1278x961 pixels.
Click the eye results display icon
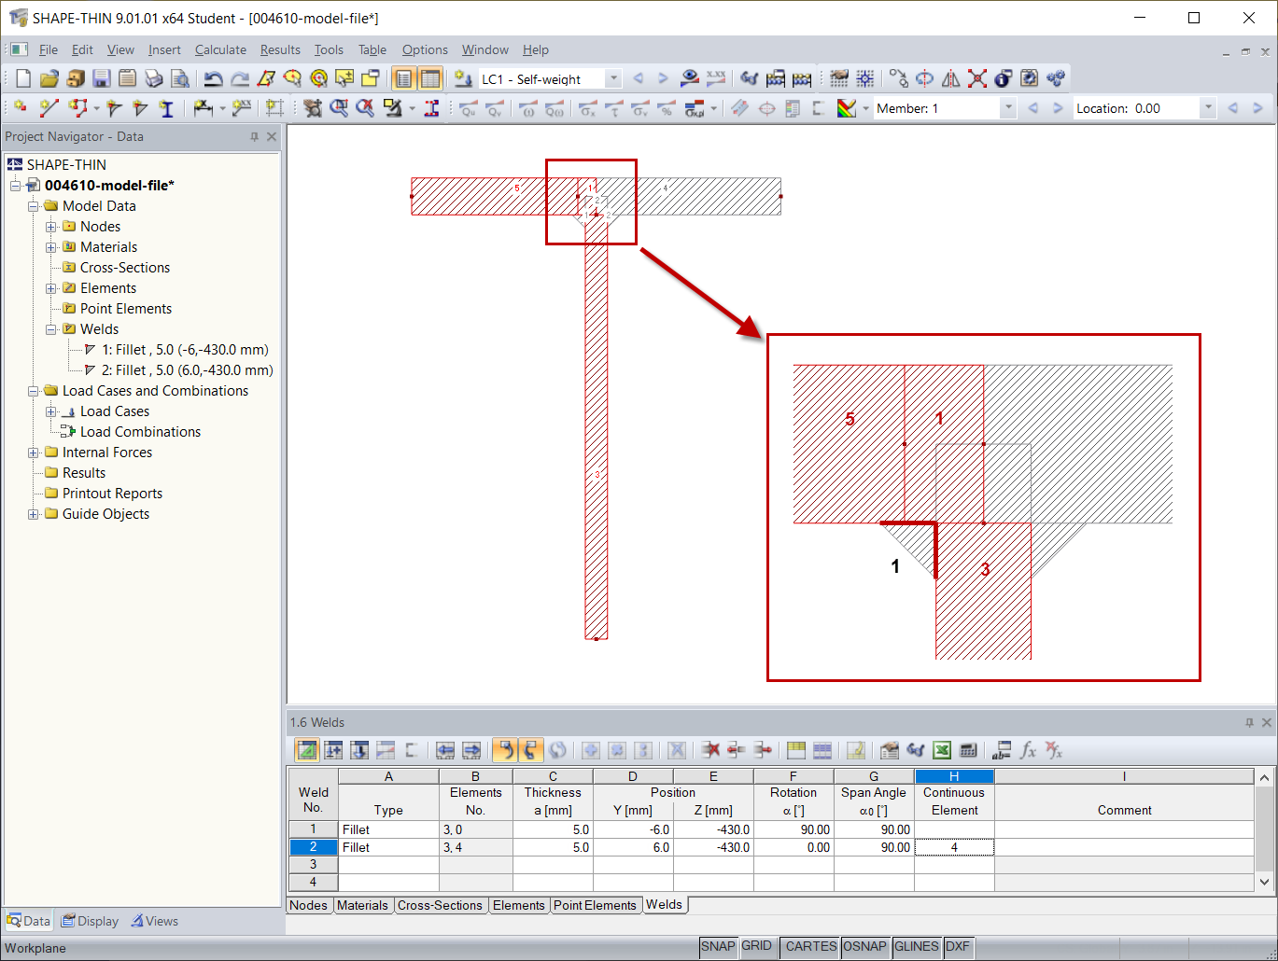(x=690, y=79)
